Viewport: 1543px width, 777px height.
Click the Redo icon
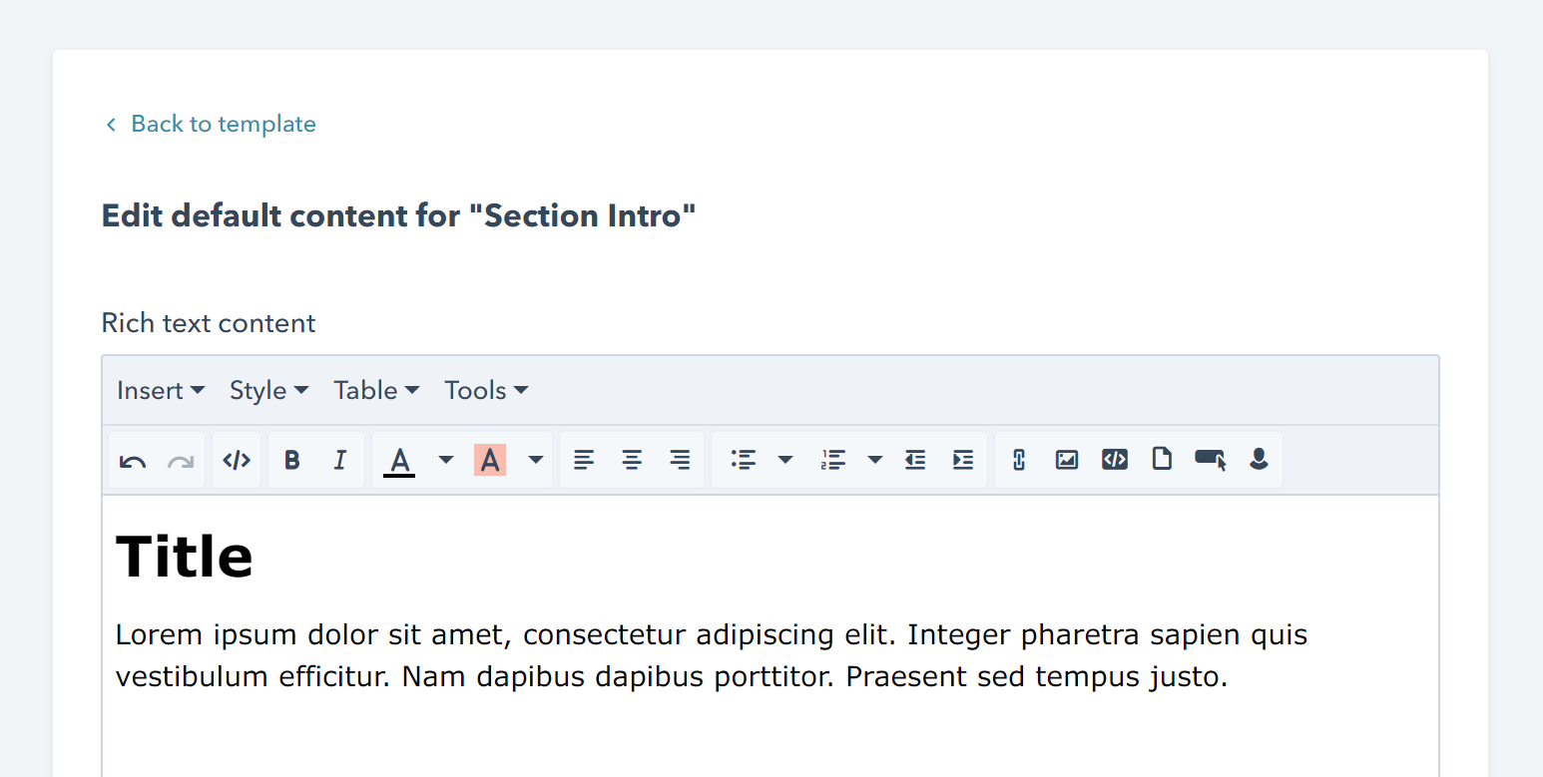pos(181,460)
